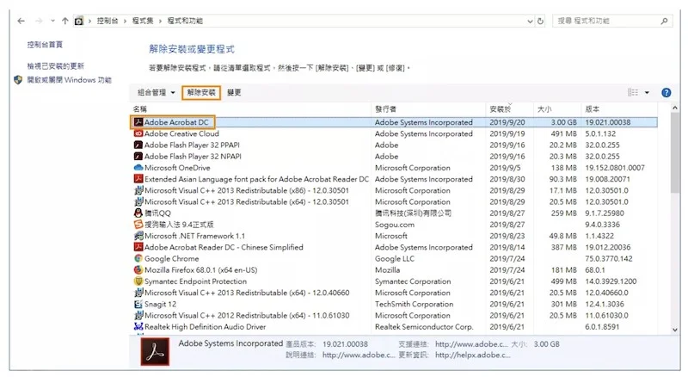The image size is (688, 377).
Task: Click the refresh icon next to address bar
Action: pos(541,22)
